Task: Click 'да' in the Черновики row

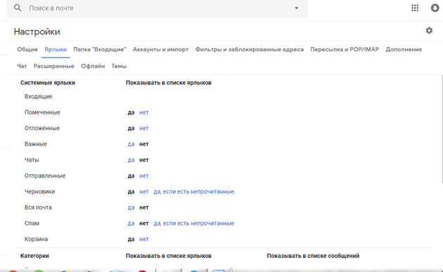Action: point(131,191)
